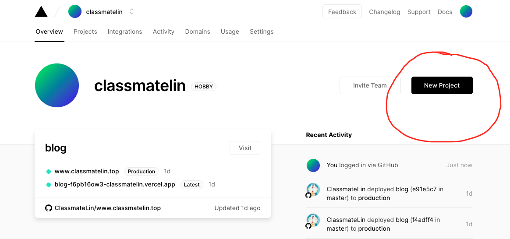Click the Recent Activity heading
Screen dimensions: 510x239
tap(329, 135)
